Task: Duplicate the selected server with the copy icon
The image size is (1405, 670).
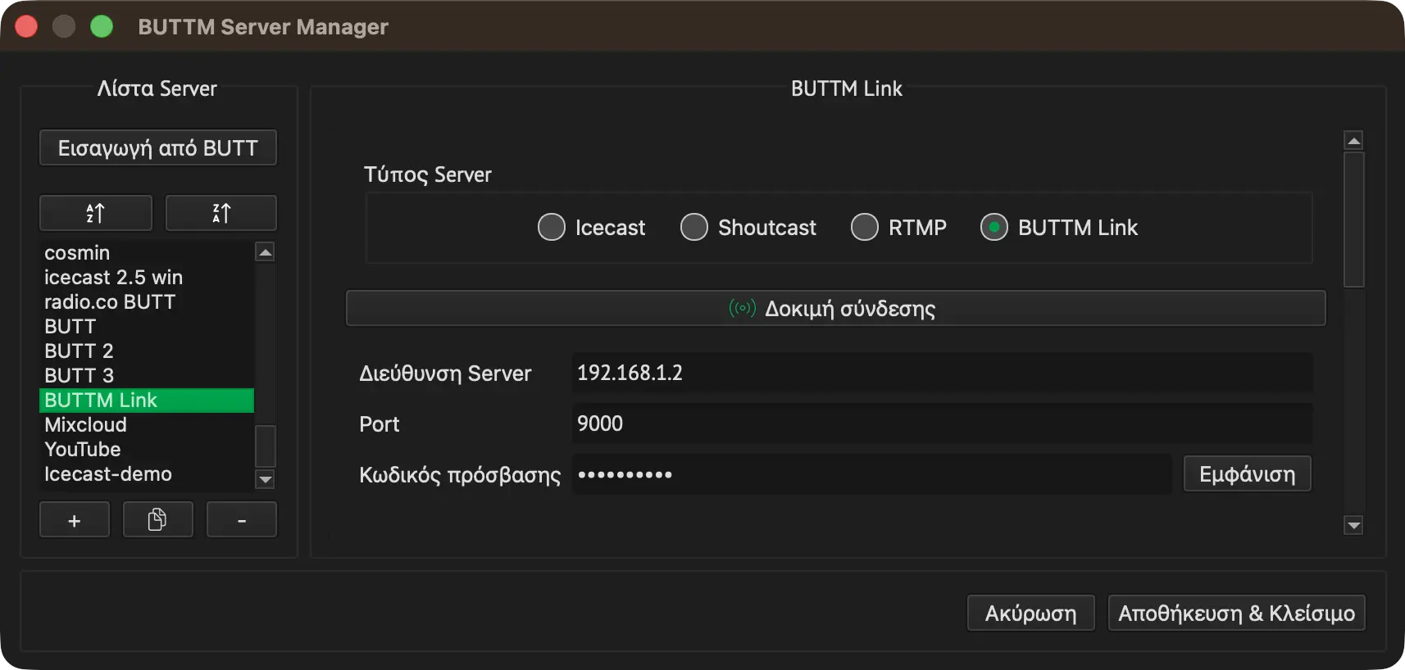Action: (157, 520)
